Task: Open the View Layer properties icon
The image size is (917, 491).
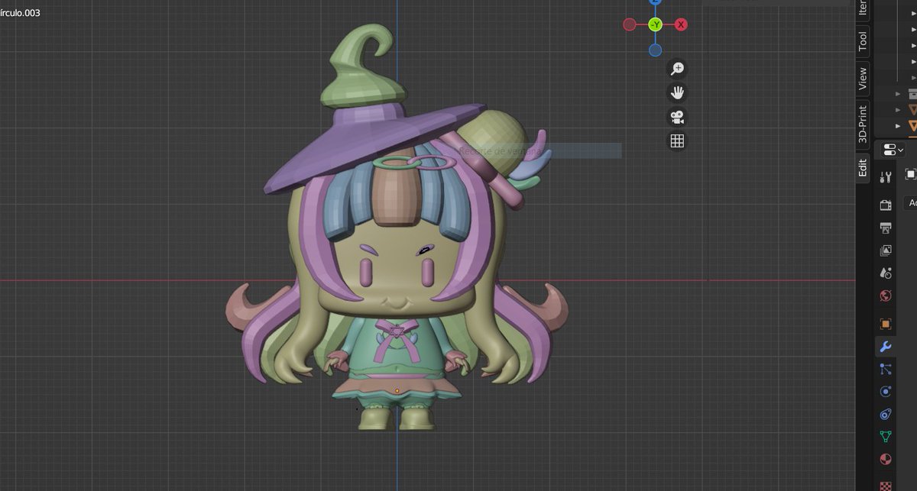Action: 886,250
